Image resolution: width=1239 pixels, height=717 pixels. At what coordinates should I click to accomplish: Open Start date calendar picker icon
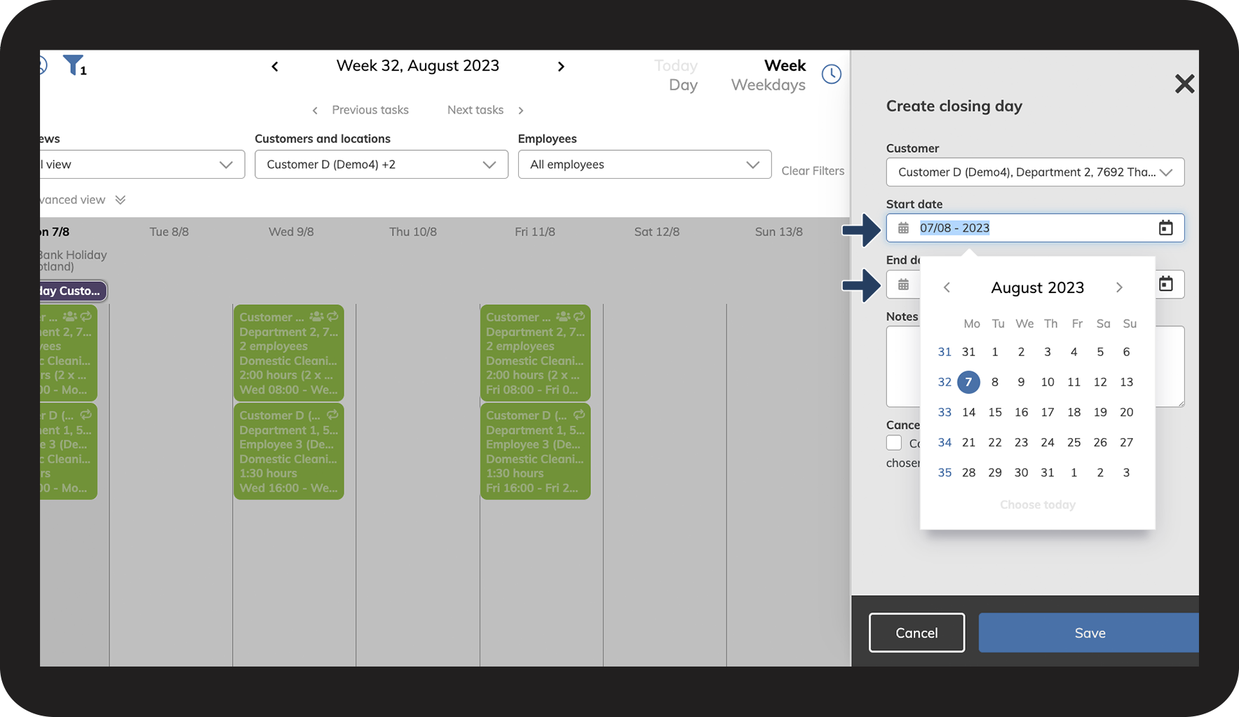pos(1165,228)
